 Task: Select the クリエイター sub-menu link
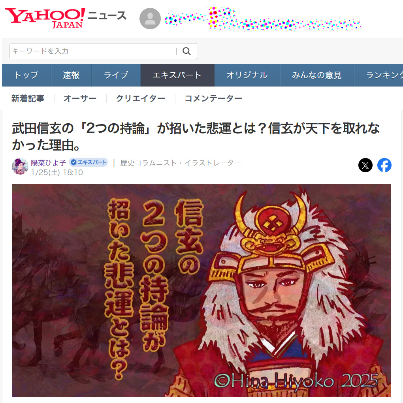pos(141,98)
